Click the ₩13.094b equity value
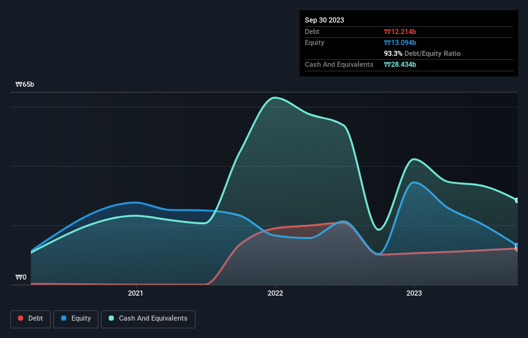Viewport: 528px width, 338px height. point(400,42)
